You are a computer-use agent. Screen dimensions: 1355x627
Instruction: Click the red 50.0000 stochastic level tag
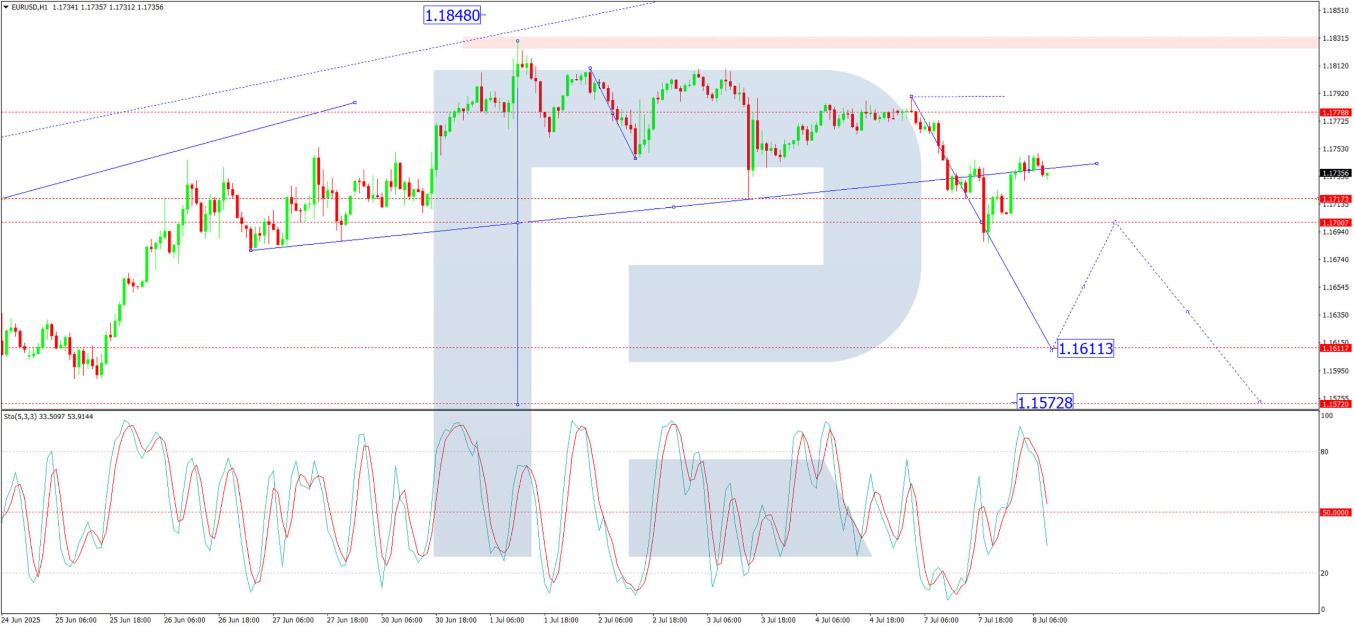(x=1335, y=512)
